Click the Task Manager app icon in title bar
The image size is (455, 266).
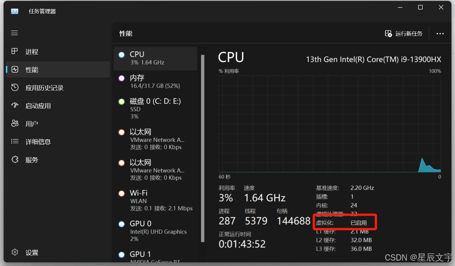[x=15, y=11]
